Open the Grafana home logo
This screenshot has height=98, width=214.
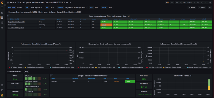pyautogui.click(x=2, y=2)
